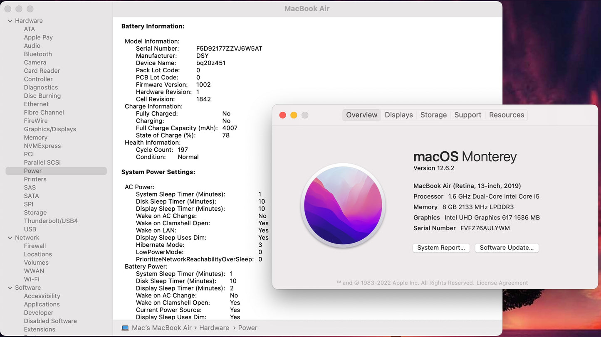The image size is (601, 337).
Task: Click Power in the path bar
Action: (x=248, y=328)
